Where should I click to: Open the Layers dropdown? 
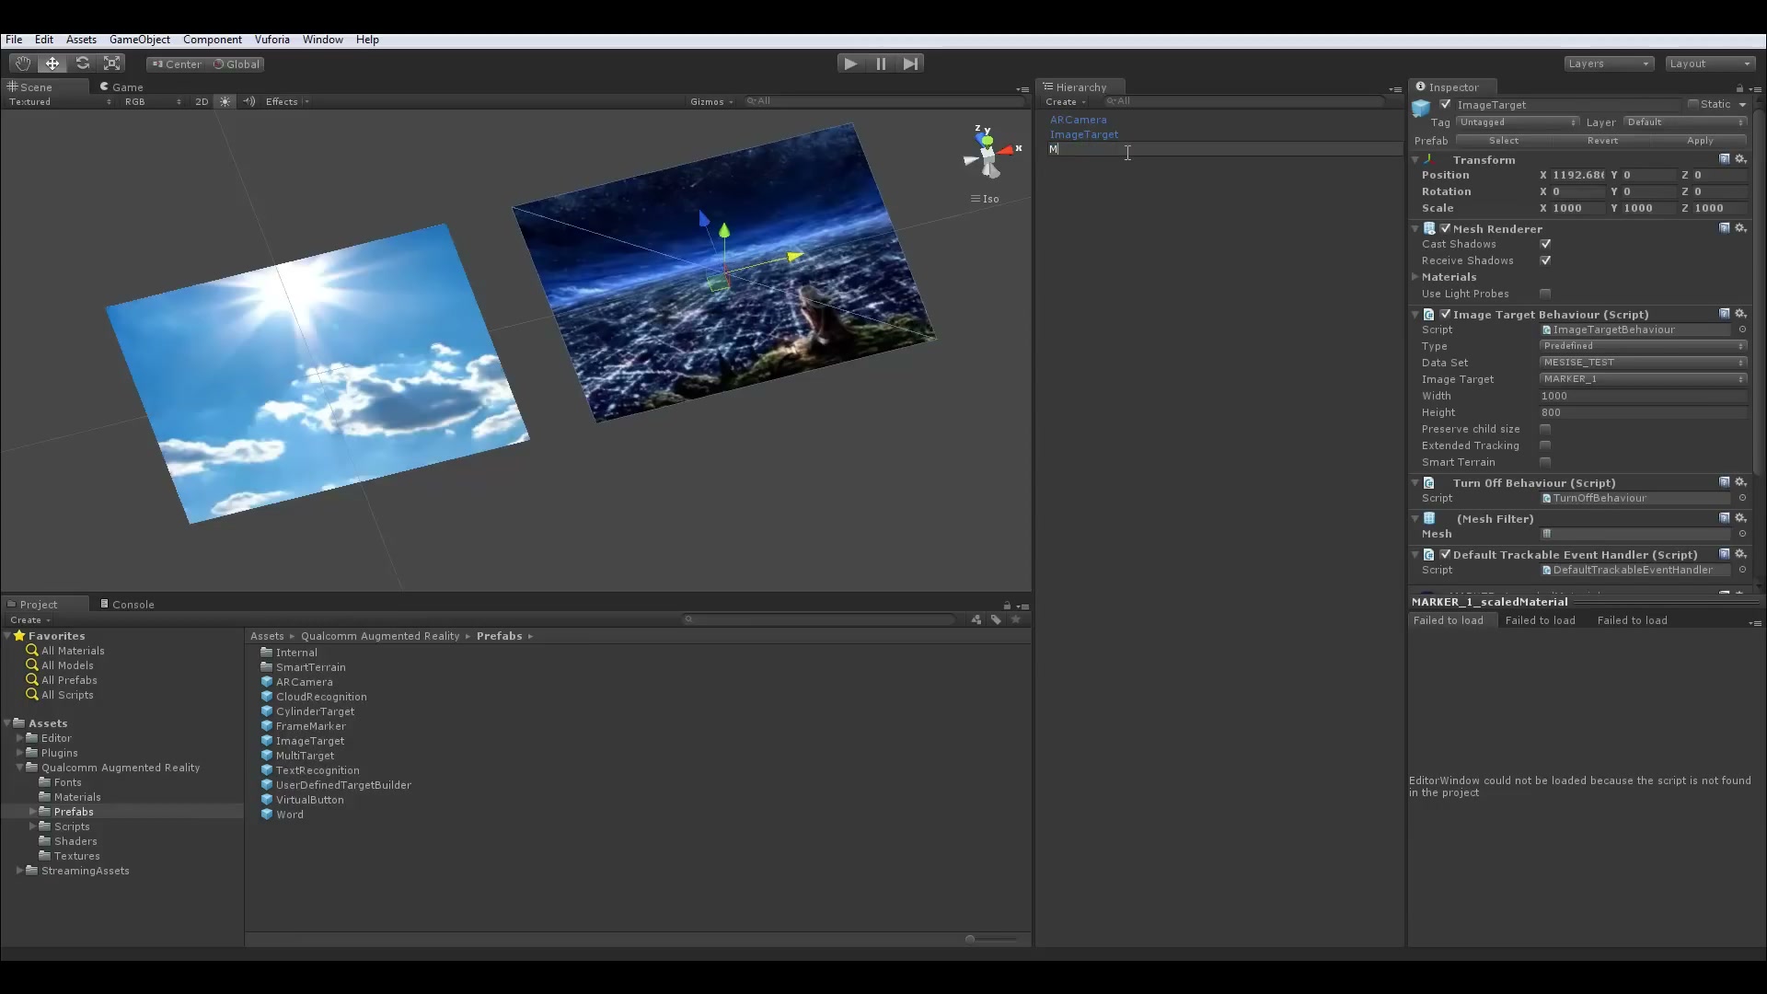(1609, 64)
